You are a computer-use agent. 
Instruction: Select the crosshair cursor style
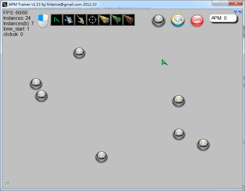click(x=92, y=20)
